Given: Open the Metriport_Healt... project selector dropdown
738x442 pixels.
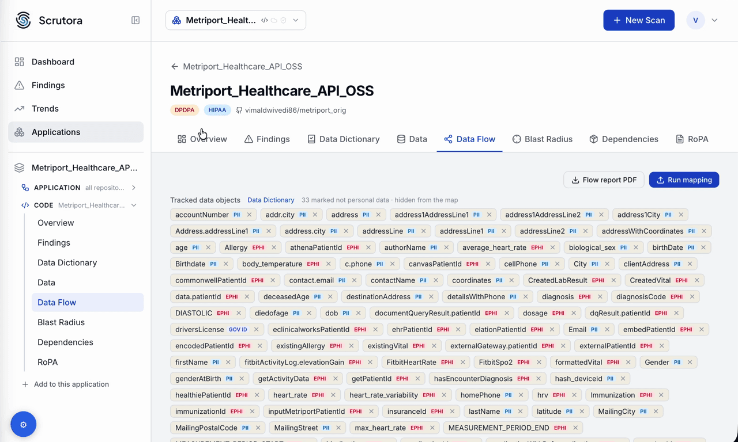Looking at the screenshot, I should 236,20.
